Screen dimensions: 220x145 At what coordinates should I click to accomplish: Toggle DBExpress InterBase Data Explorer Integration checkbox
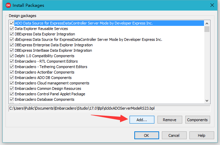tap(12, 50)
